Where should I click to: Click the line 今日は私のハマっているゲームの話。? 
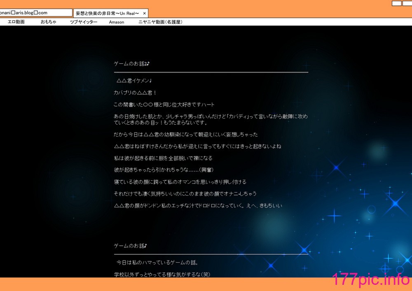click(x=157, y=263)
